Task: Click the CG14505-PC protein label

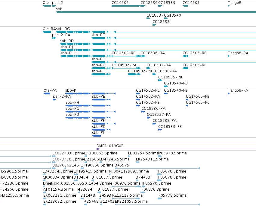Action: [x=198, y=103]
